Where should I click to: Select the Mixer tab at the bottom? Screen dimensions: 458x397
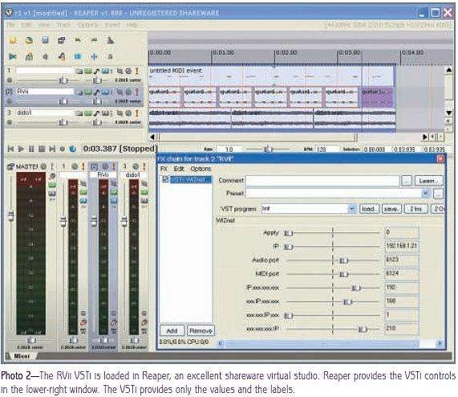(x=22, y=356)
